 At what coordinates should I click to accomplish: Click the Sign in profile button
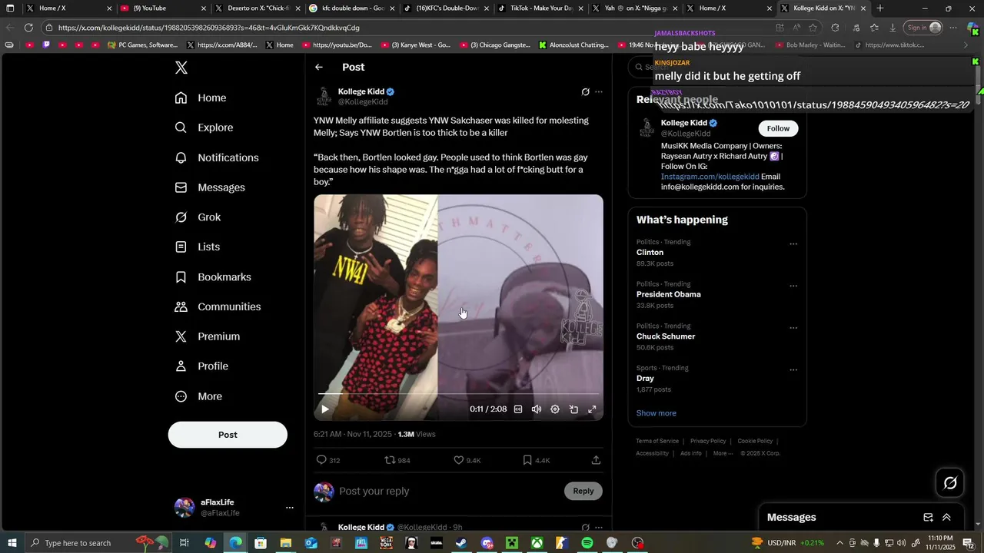(x=923, y=28)
